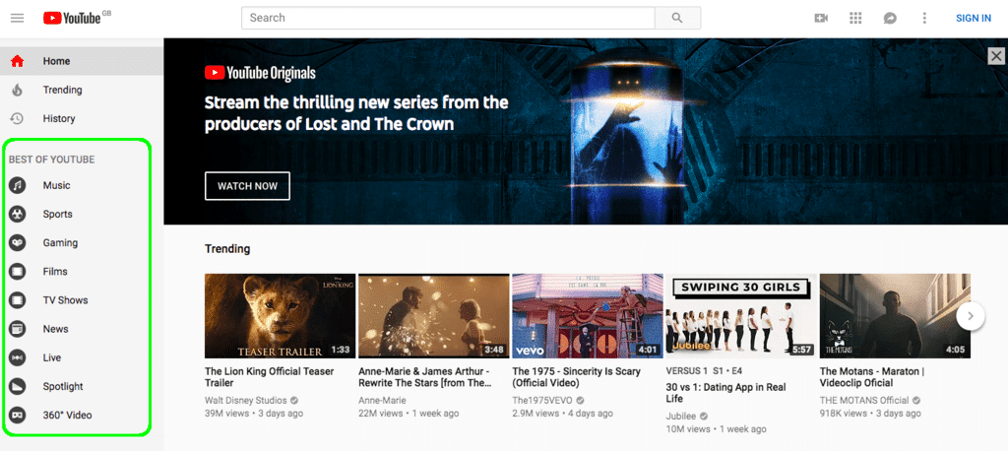Open the TV Shows category label
Screen dimensions: 1008x451
pyautogui.click(x=66, y=300)
